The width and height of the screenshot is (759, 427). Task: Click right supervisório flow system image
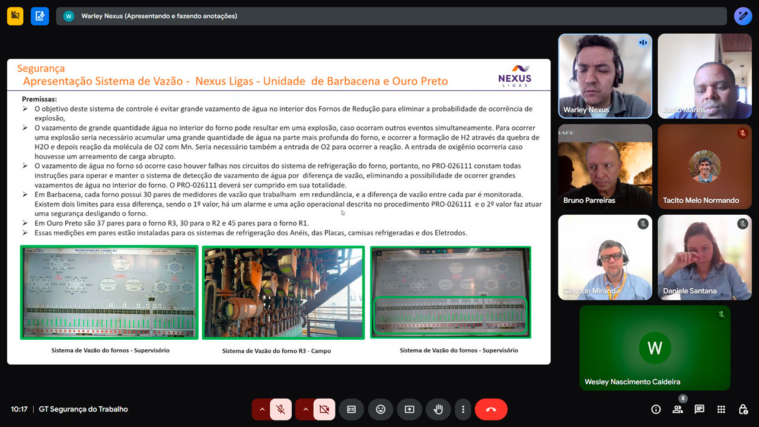(451, 292)
